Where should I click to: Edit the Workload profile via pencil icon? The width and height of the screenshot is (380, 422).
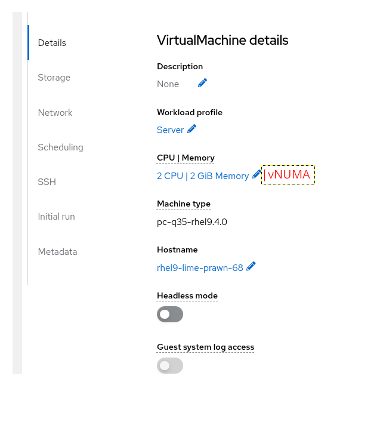pyautogui.click(x=191, y=129)
